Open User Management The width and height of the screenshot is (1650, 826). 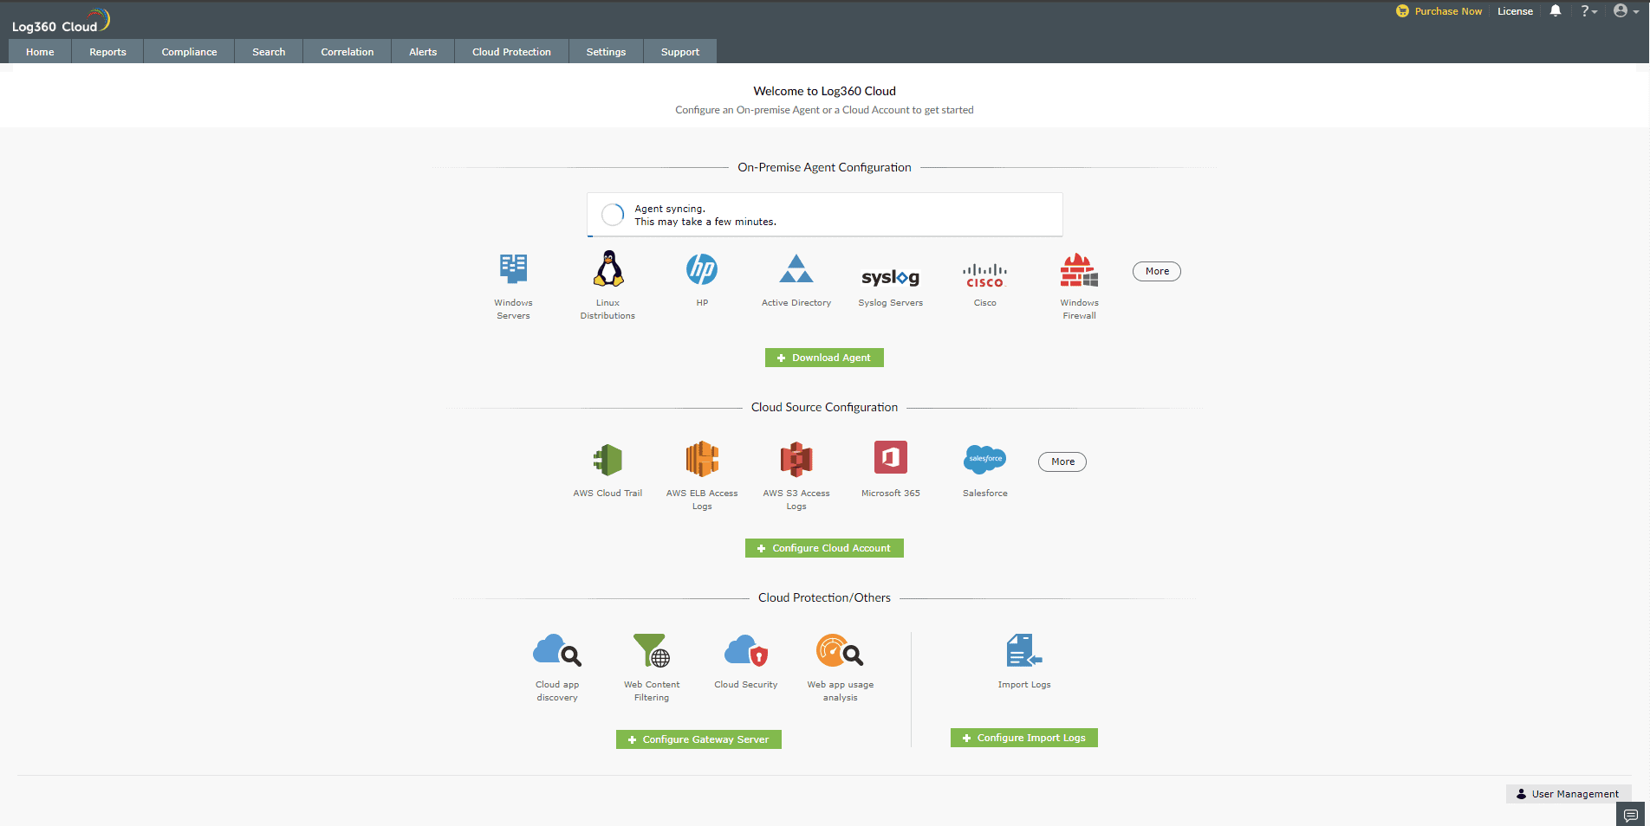tap(1569, 794)
